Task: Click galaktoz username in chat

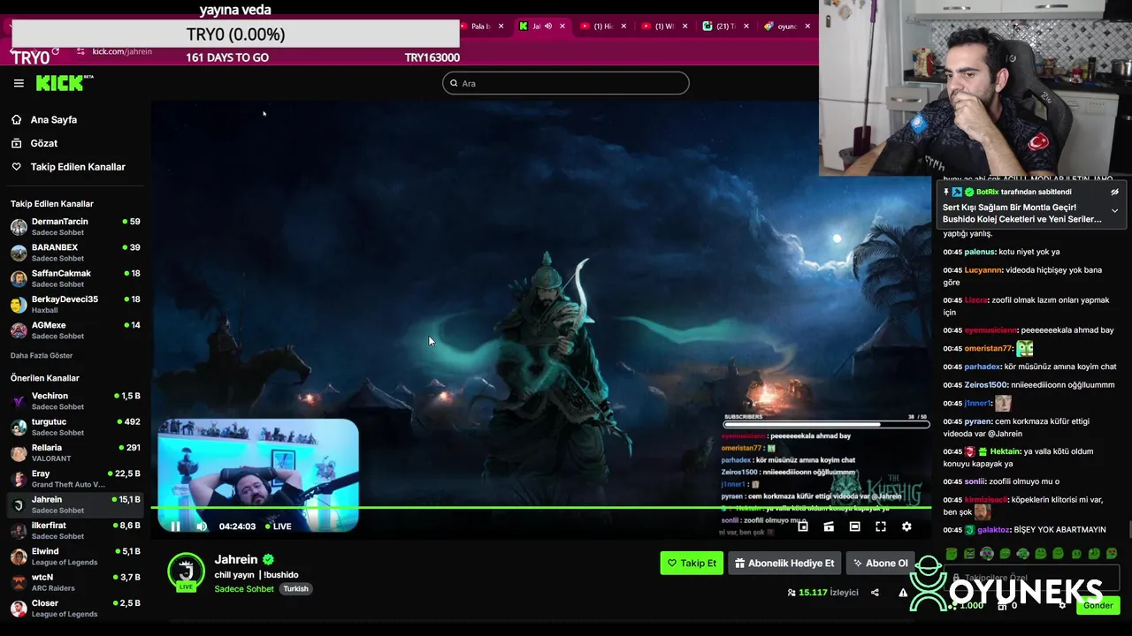Action: [x=993, y=530]
